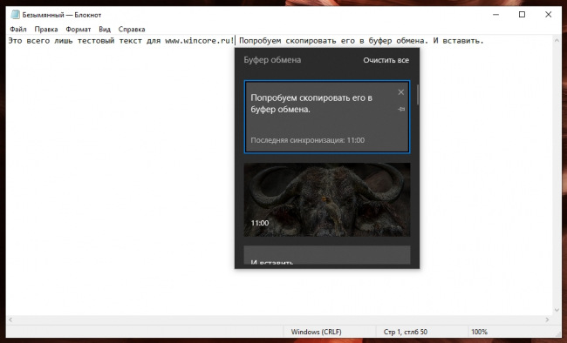Close the Notepad window
Image resolution: width=567 pixels, height=343 pixels.
[x=548, y=15]
